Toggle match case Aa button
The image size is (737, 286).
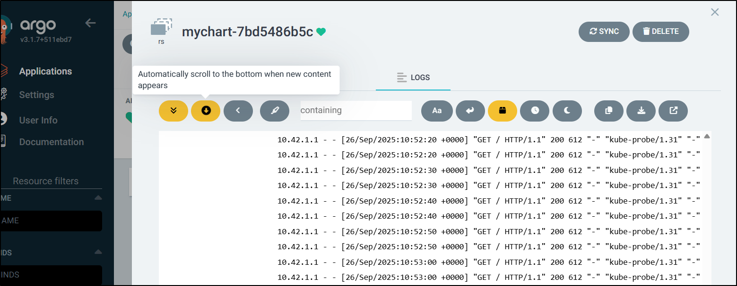tap(437, 111)
